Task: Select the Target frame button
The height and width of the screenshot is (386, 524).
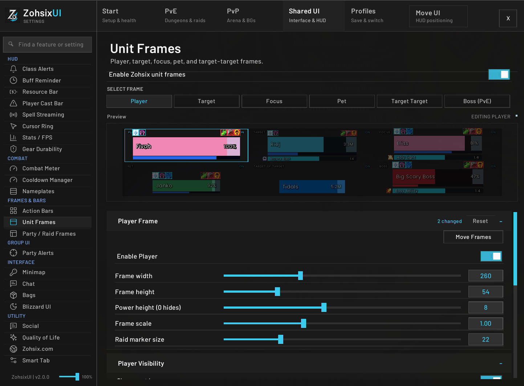Action: point(207,101)
